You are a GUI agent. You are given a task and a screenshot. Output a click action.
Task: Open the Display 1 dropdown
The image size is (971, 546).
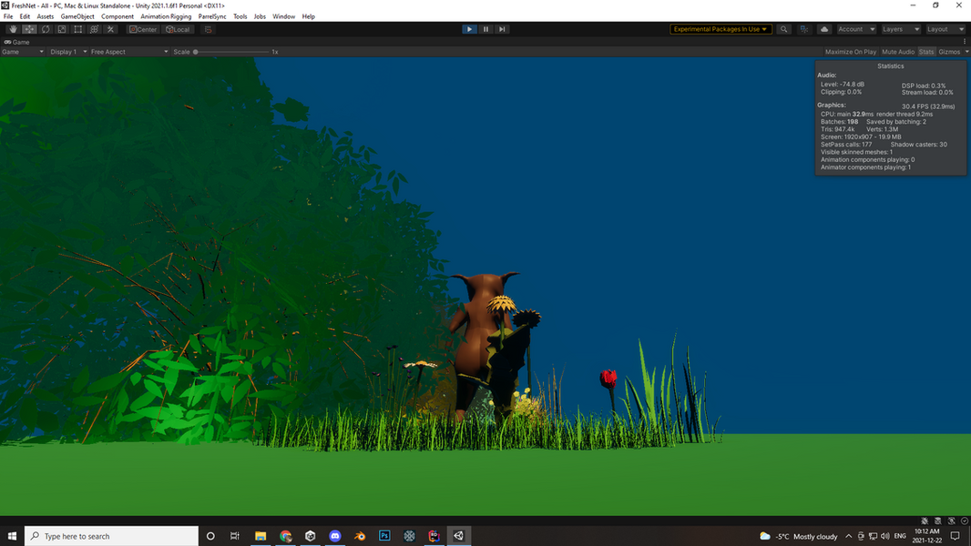68,52
